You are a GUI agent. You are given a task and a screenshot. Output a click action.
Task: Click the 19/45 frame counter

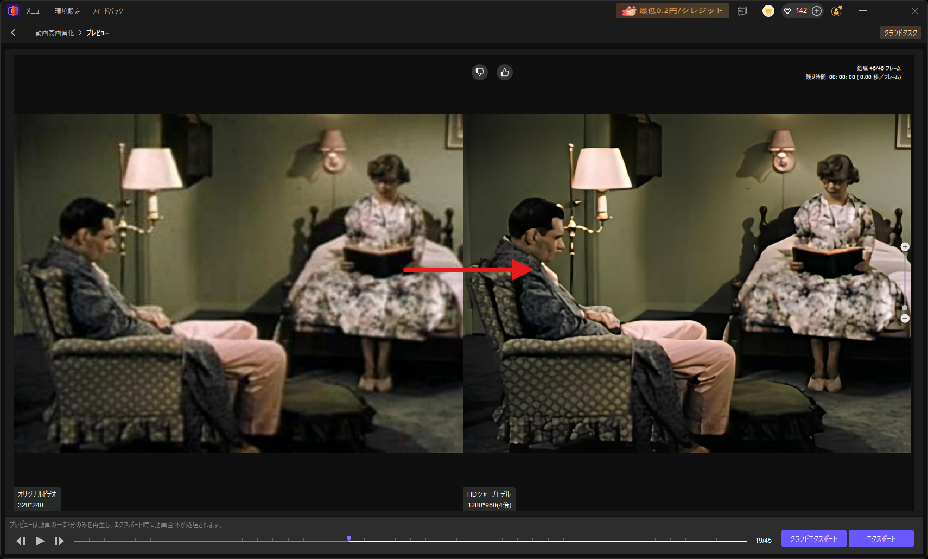(763, 541)
